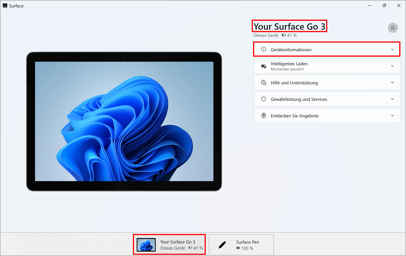Screen dimensions: 406x256
Task: Expand Entdecken Sie Angebote chevron
Action: click(392, 116)
